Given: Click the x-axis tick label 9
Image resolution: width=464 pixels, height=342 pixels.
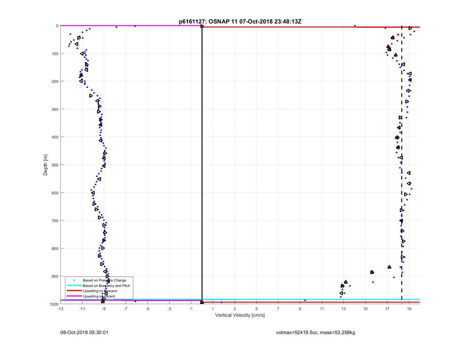Looking at the screenshot, I should point(300,309).
